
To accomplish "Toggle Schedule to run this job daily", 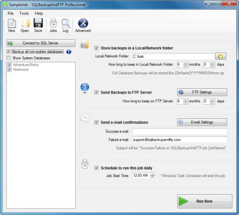I will pyautogui.click(x=96, y=168).
